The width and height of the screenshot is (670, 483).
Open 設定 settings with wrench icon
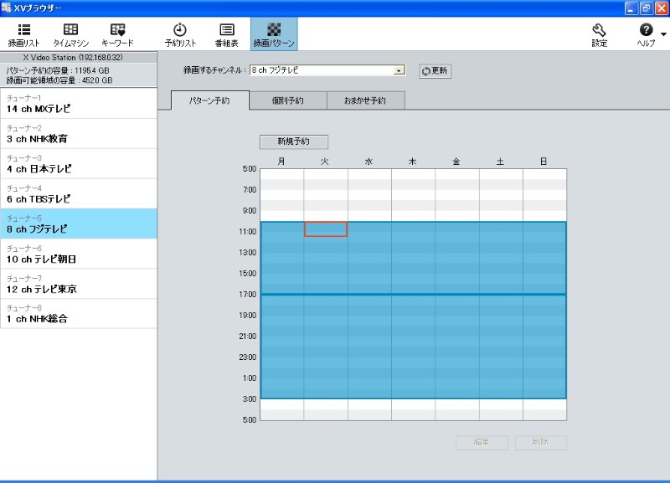(599, 34)
